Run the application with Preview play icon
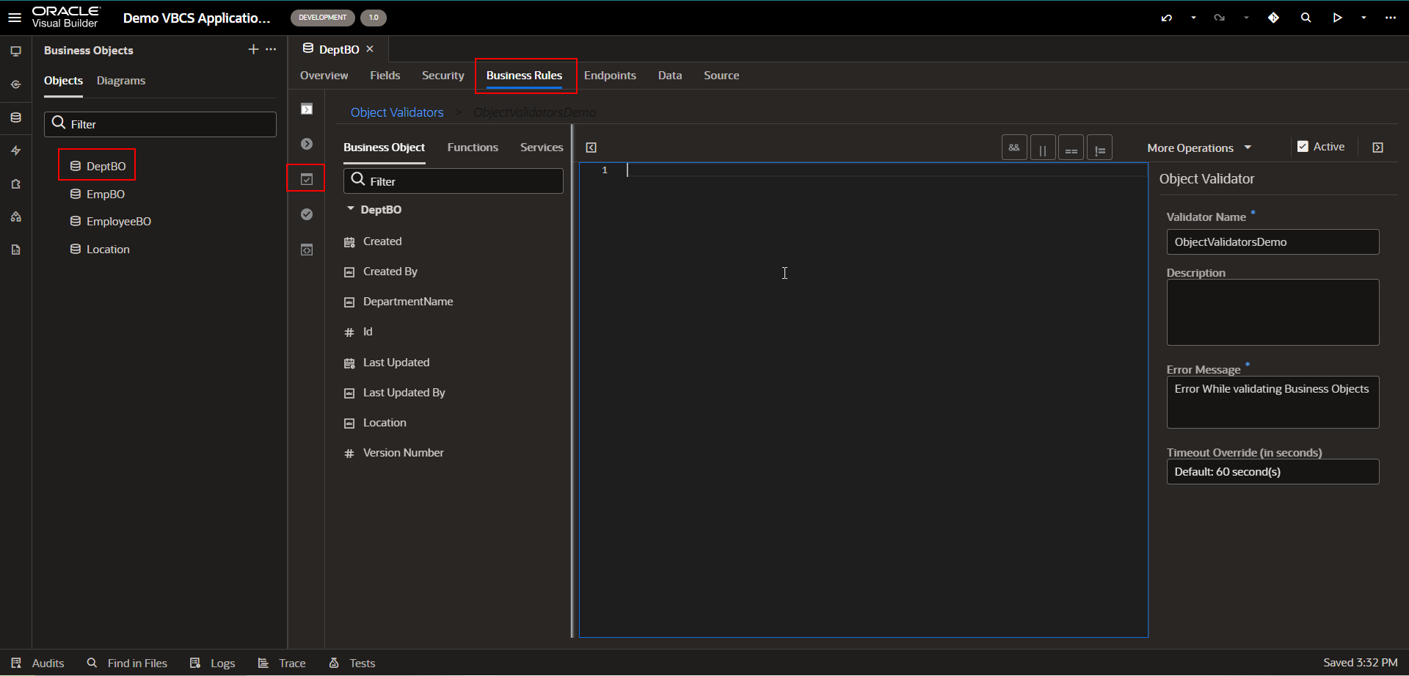The width and height of the screenshot is (1409, 676). coord(1338,18)
